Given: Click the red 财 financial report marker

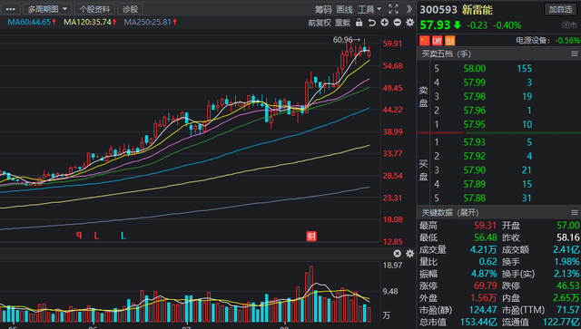Looking at the screenshot, I should pos(311,237).
